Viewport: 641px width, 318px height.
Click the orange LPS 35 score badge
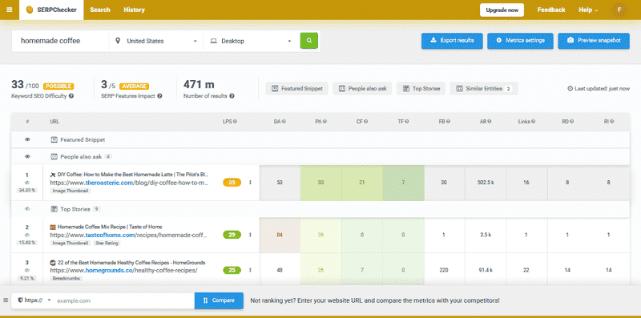pos(232,183)
